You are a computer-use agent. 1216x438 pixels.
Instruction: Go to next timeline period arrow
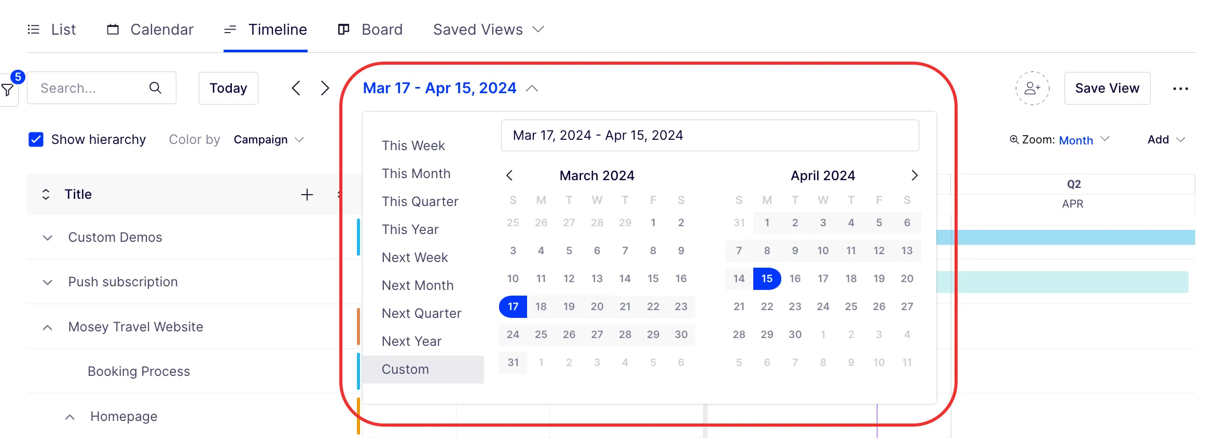[x=325, y=88]
